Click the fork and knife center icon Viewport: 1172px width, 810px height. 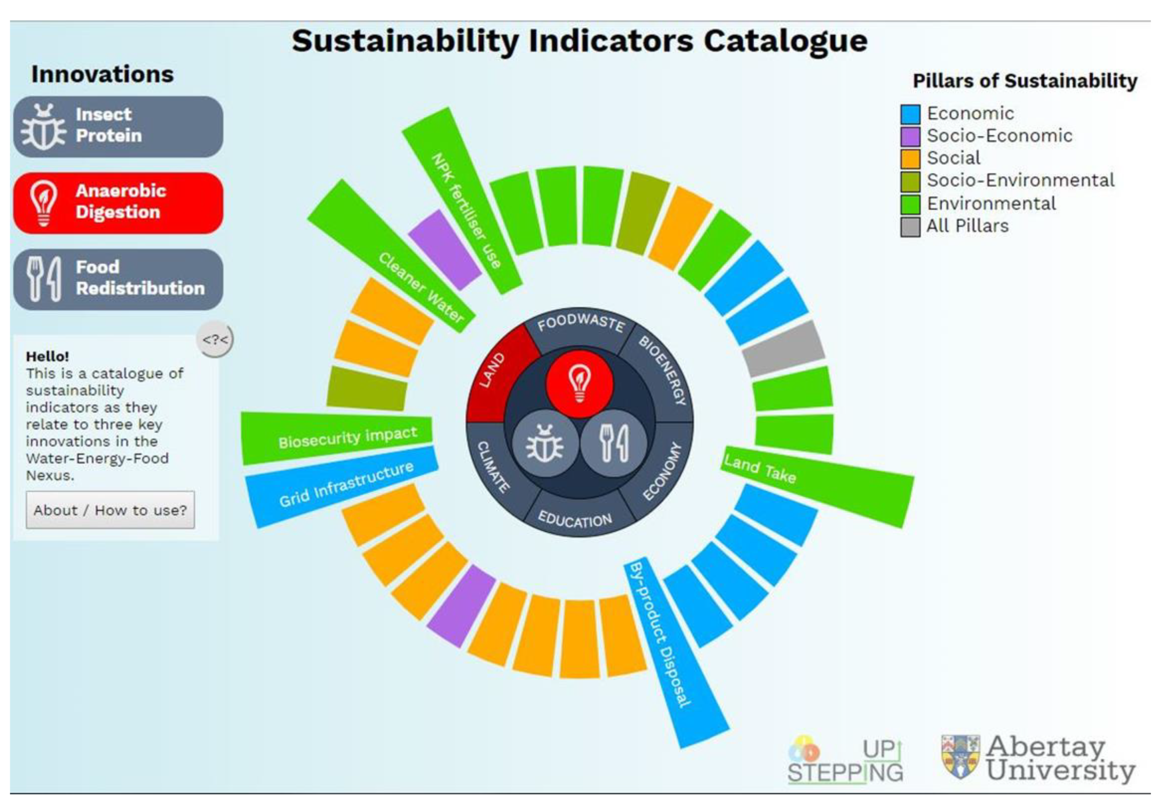pyautogui.click(x=614, y=443)
